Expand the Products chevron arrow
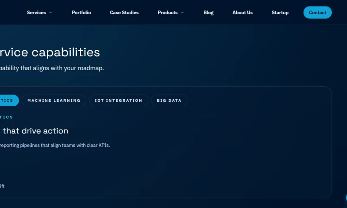Image resolution: width=347 pixels, height=208 pixels. tap(182, 13)
